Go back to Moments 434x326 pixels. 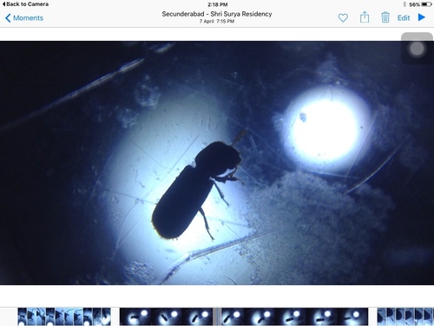24,18
